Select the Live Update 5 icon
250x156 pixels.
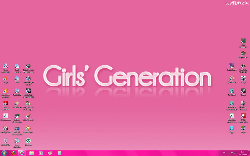coord(5,130)
